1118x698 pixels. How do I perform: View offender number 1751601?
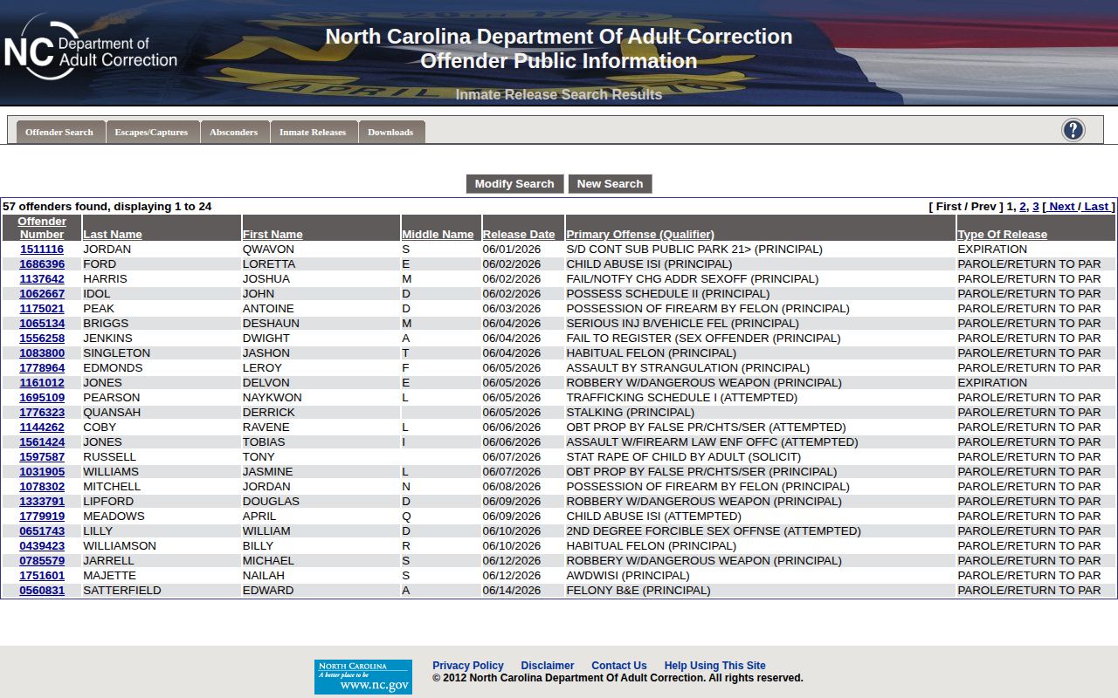click(x=42, y=575)
